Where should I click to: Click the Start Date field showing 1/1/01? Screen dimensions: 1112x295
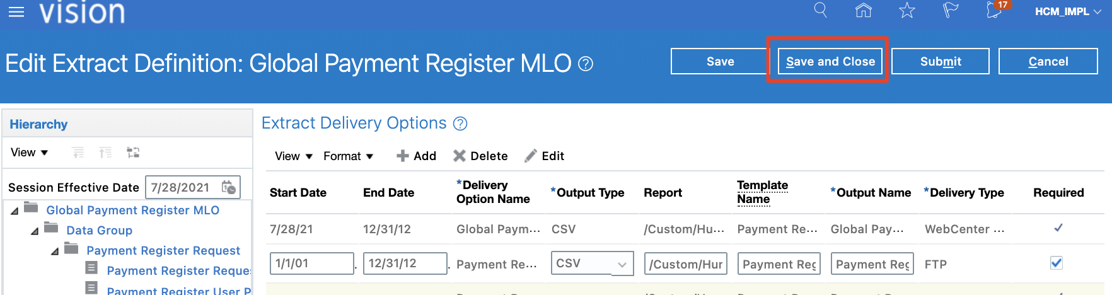[x=311, y=263]
